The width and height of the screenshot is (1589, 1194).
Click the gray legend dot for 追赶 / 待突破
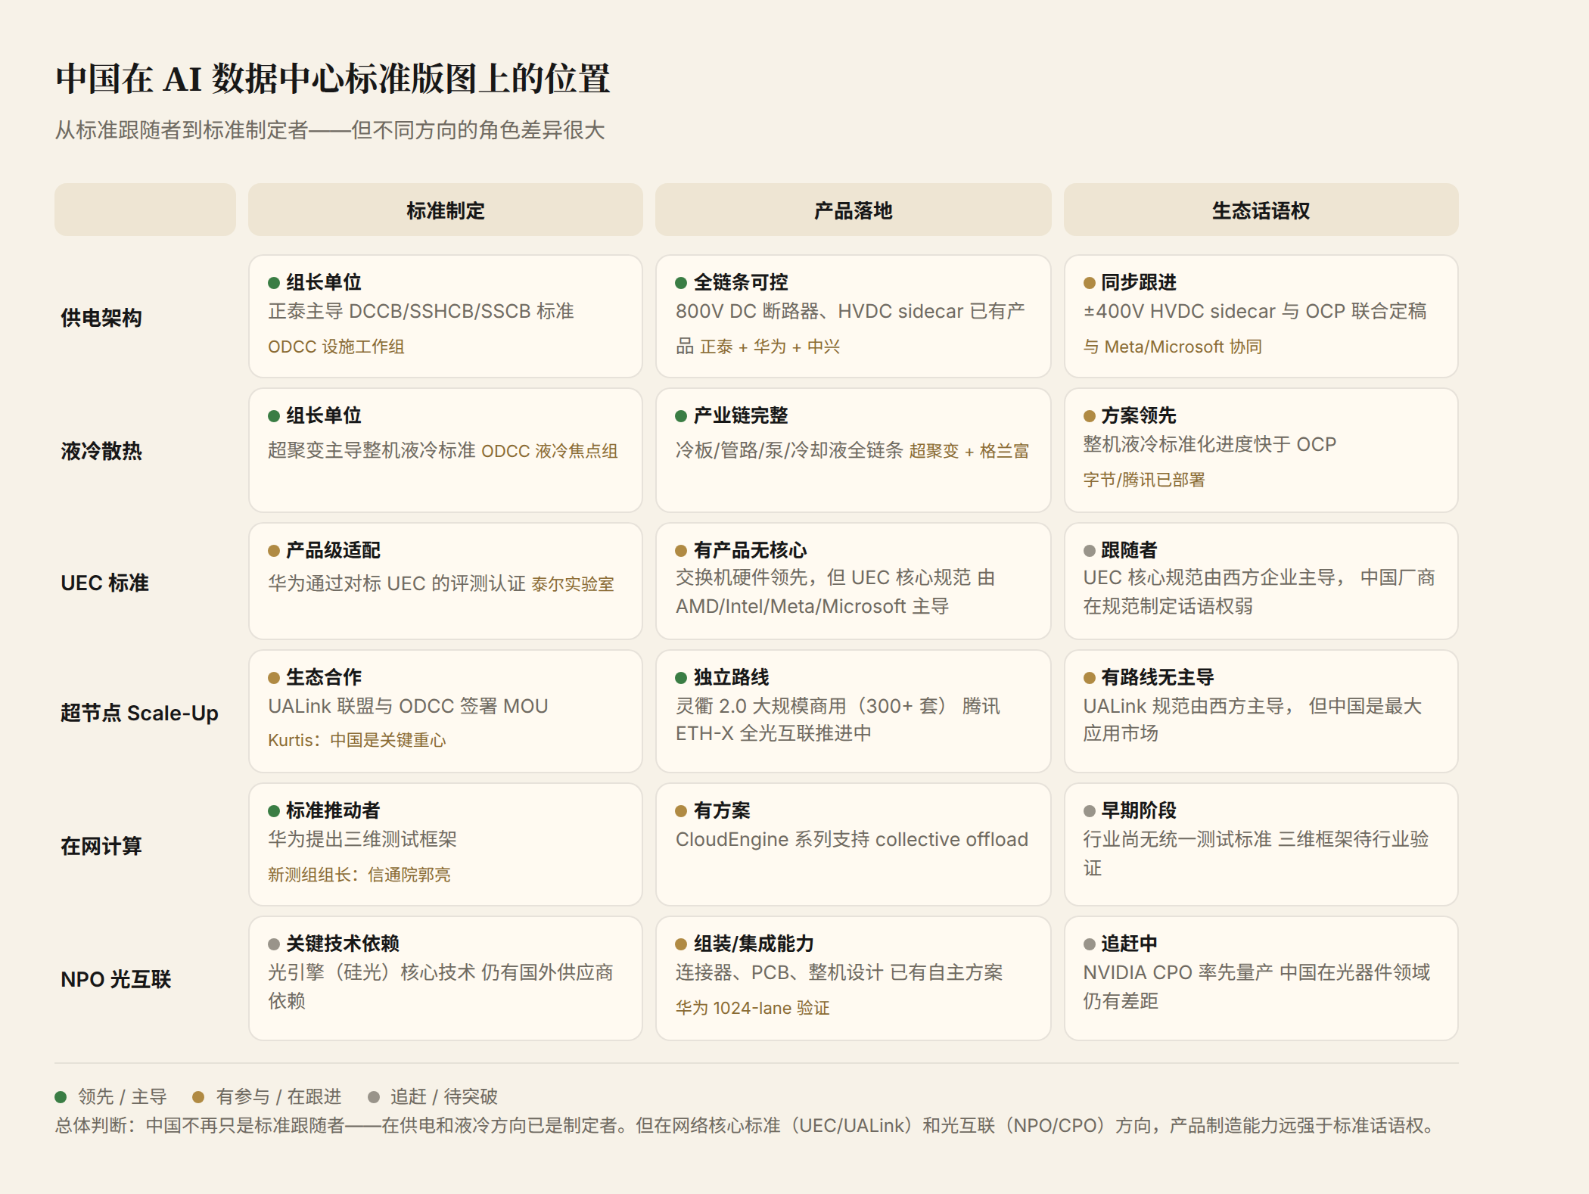pos(373,1097)
